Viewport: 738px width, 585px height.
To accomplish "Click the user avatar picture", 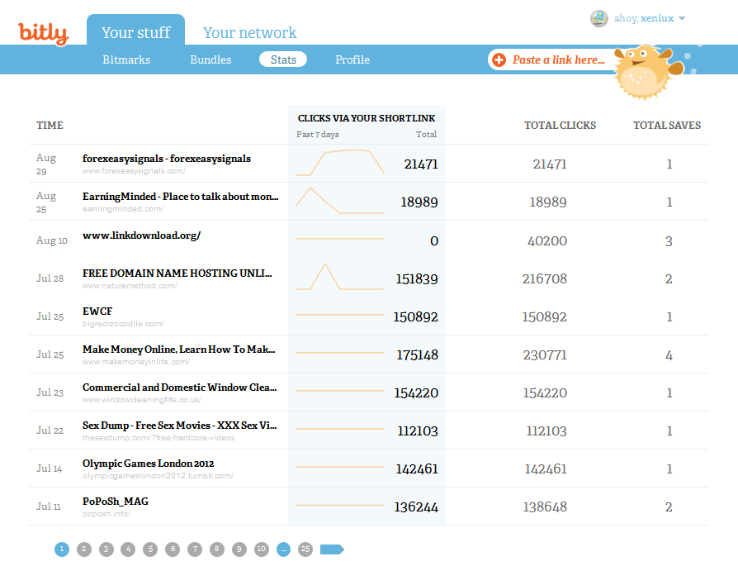I will point(598,18).
